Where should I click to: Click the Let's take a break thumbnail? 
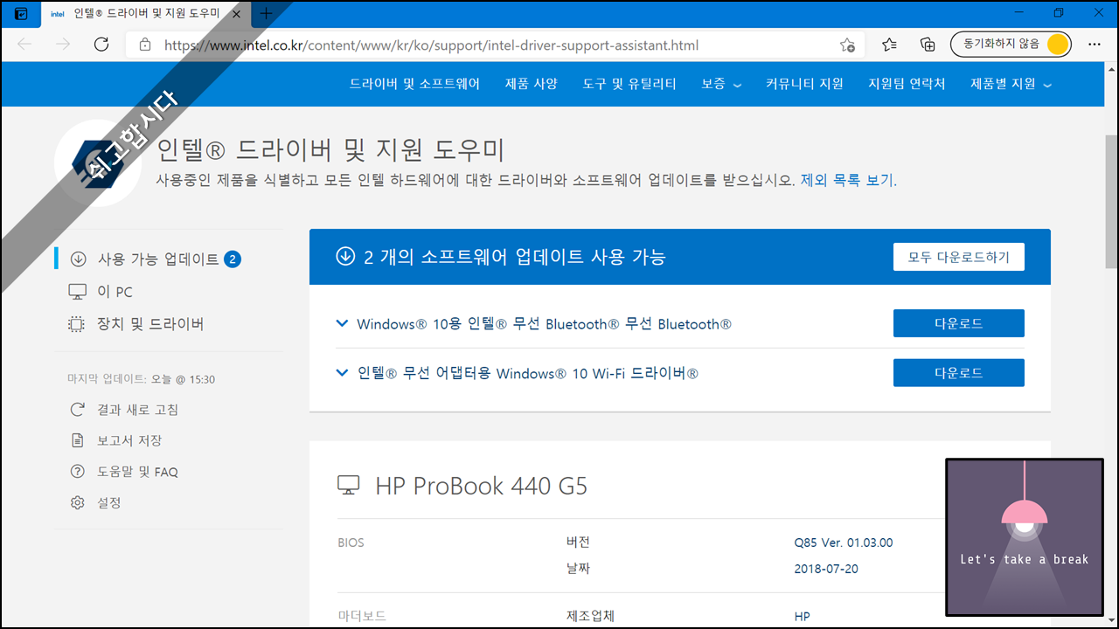tap(1025, 536)
